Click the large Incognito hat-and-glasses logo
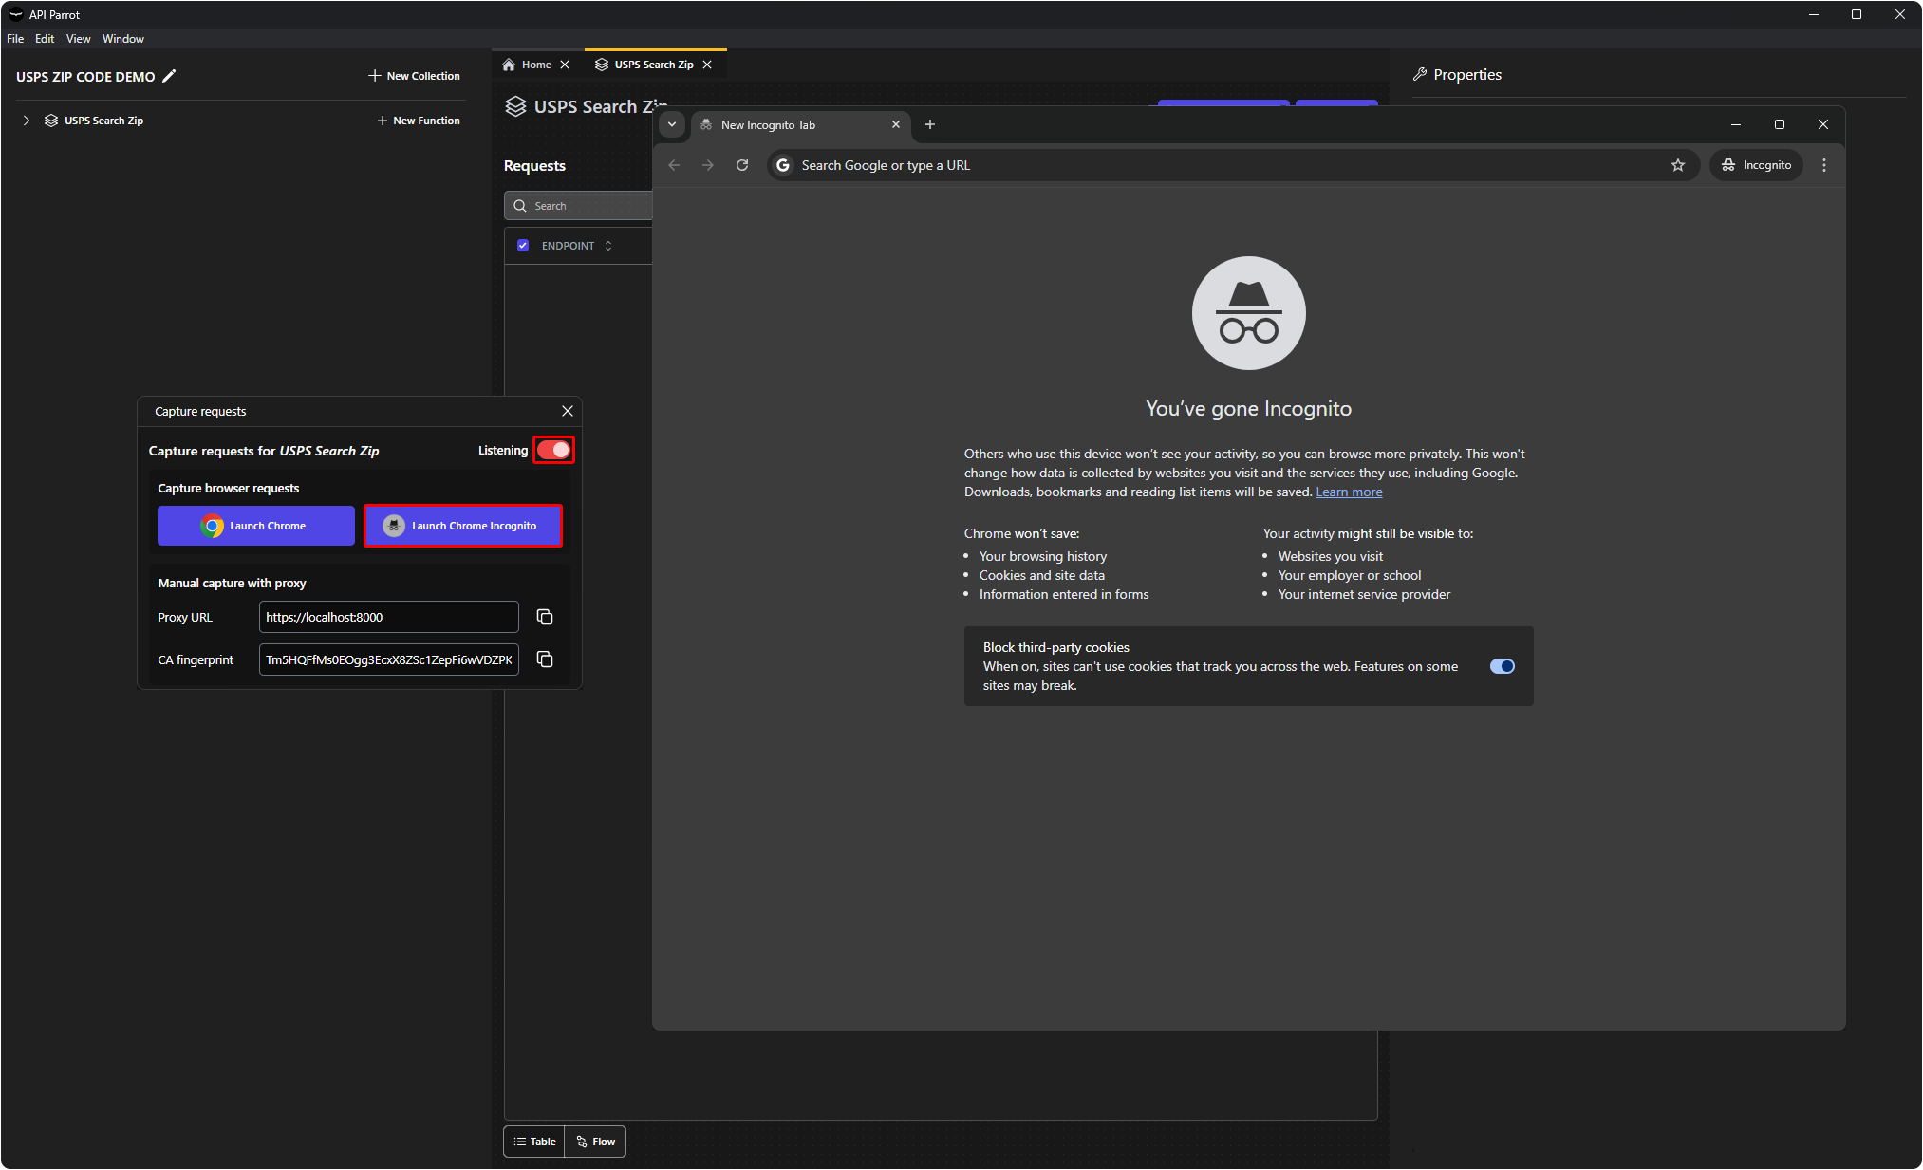This screenshot has height=1170, width=1923. [x=1249, y=313]
